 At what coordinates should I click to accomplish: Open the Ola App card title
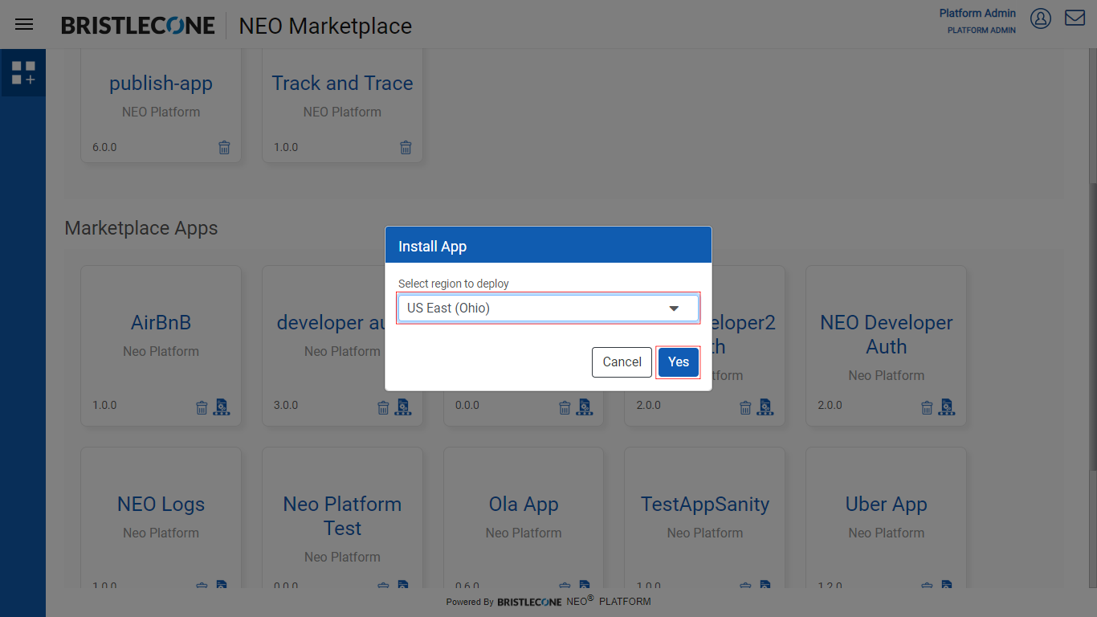click(524, 504)
